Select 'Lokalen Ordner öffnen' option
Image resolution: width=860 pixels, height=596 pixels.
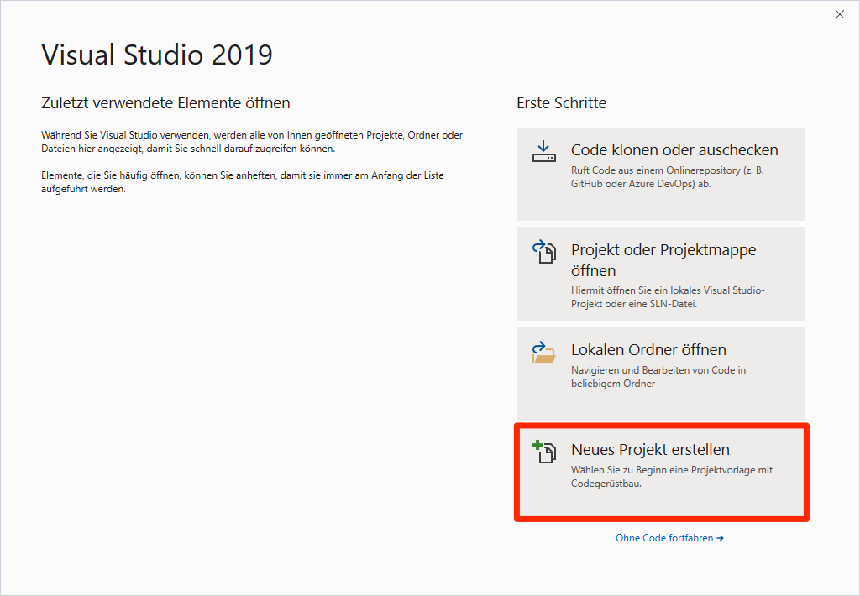[x=660, y=374]
